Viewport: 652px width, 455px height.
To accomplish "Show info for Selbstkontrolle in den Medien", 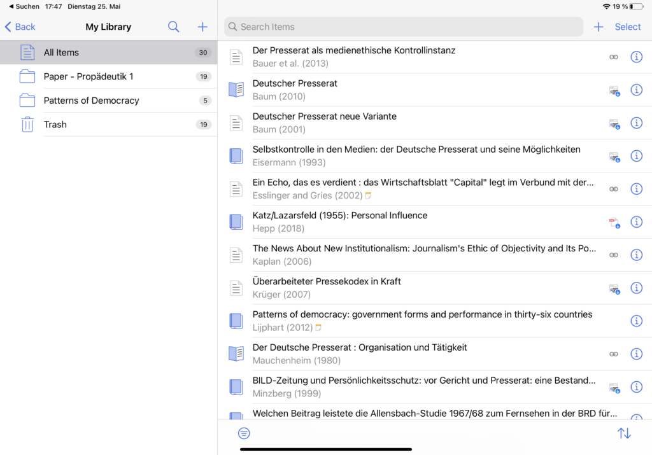I will [x=637, y=156].
